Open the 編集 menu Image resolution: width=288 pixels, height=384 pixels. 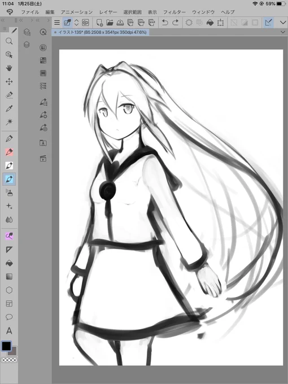tap(50, 12)
